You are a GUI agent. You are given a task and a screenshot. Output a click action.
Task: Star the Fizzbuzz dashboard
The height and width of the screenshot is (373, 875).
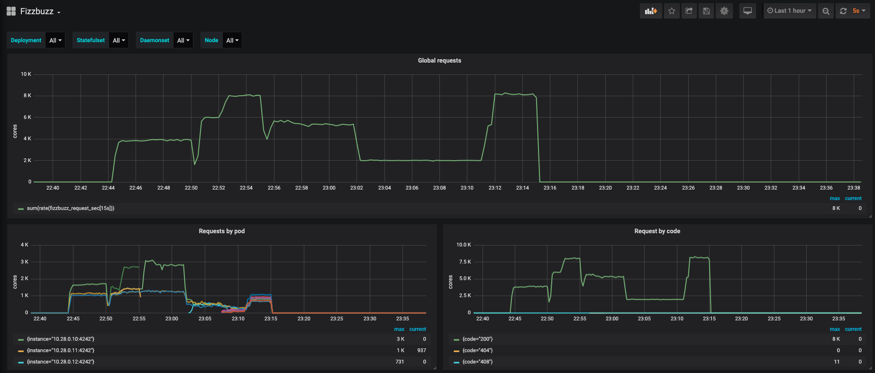tap(672, 11)
